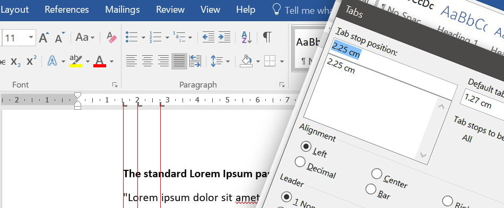Increase paragraph indent
This screenshot has height=208, width=504.
[224, 37]
